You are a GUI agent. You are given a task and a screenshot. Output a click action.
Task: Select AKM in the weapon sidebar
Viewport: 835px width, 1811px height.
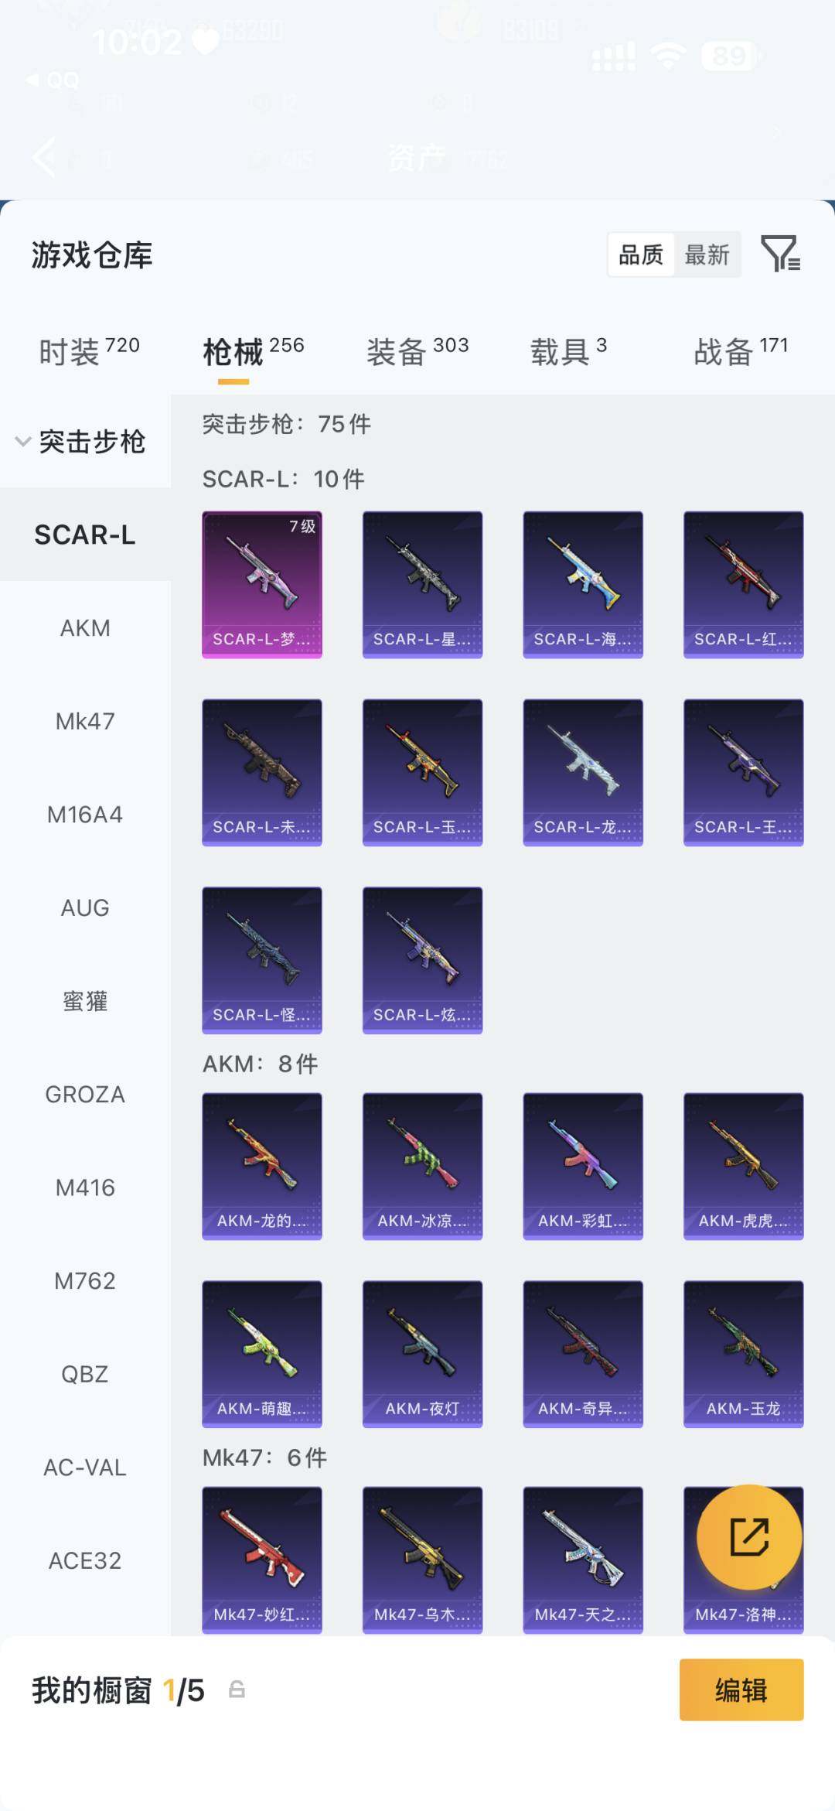[x=85, y=628]
